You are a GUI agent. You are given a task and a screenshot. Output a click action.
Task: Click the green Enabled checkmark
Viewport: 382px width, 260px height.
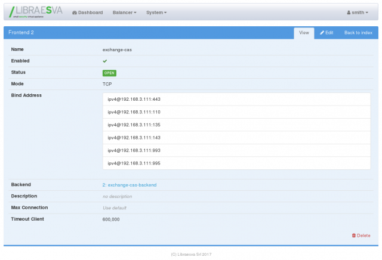105,61
